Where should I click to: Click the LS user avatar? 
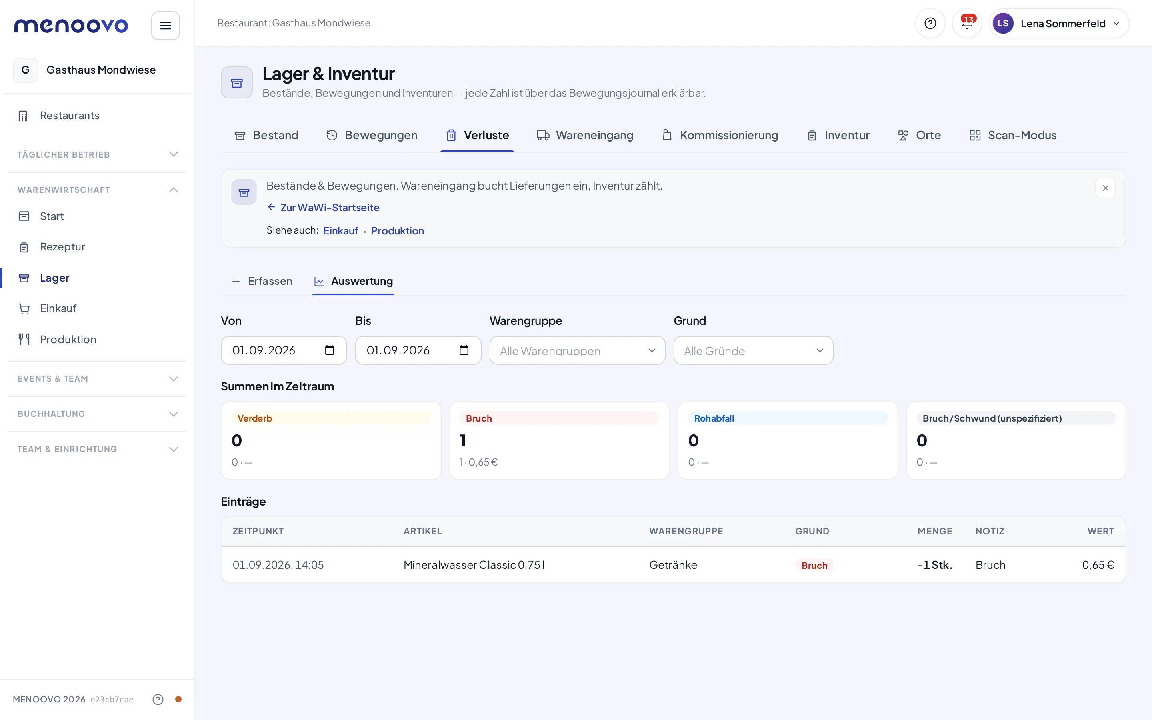1002,23
